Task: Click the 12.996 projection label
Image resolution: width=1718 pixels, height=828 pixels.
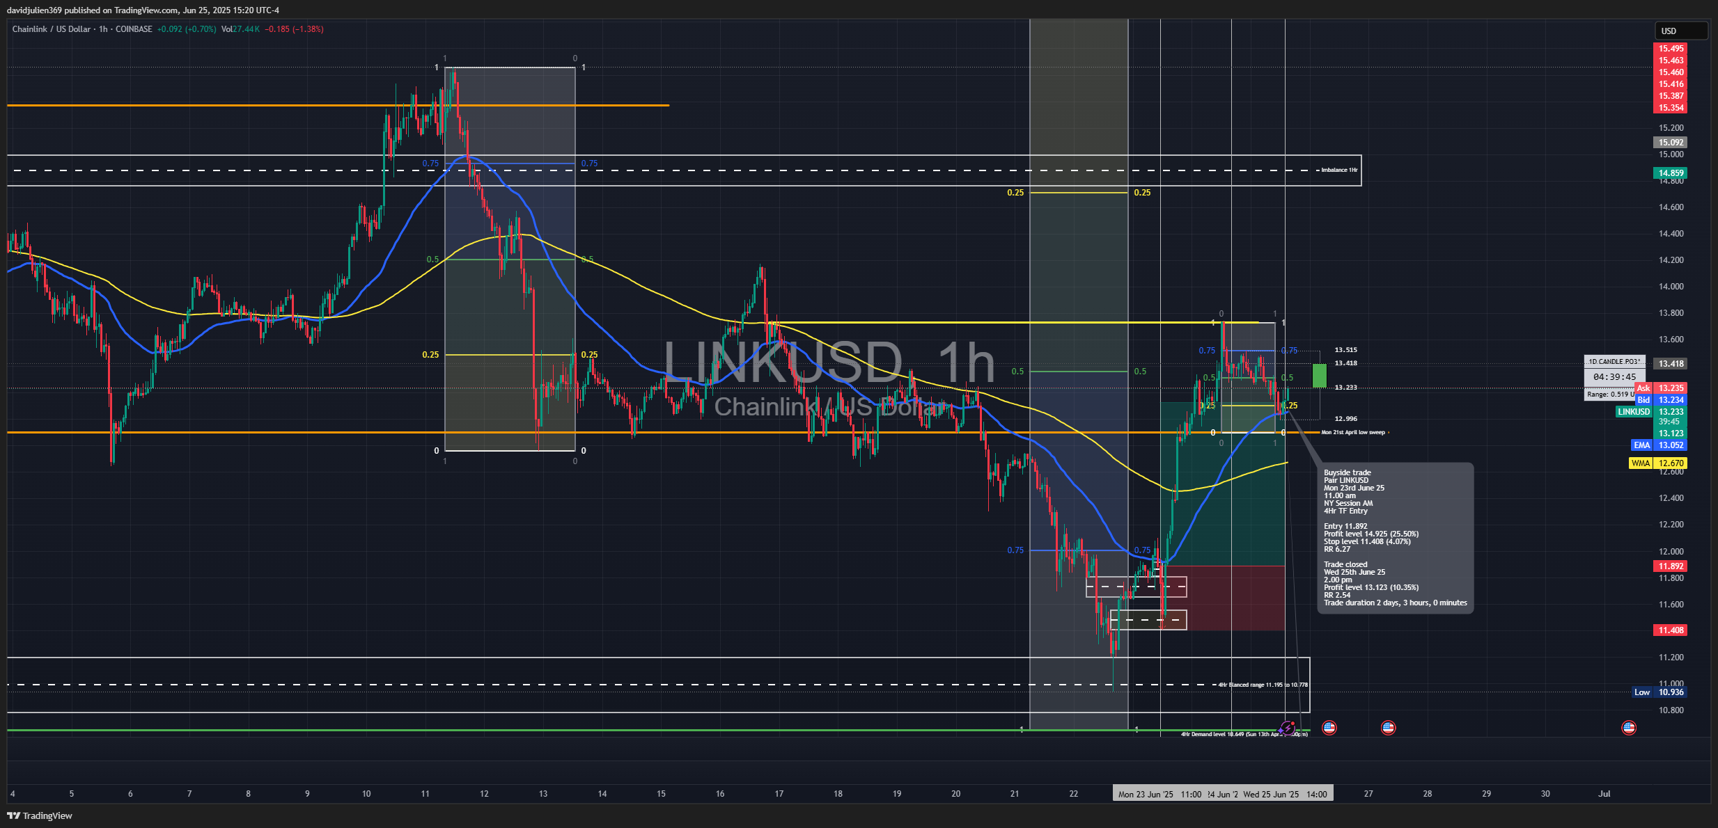Action: pos(1345,419)
